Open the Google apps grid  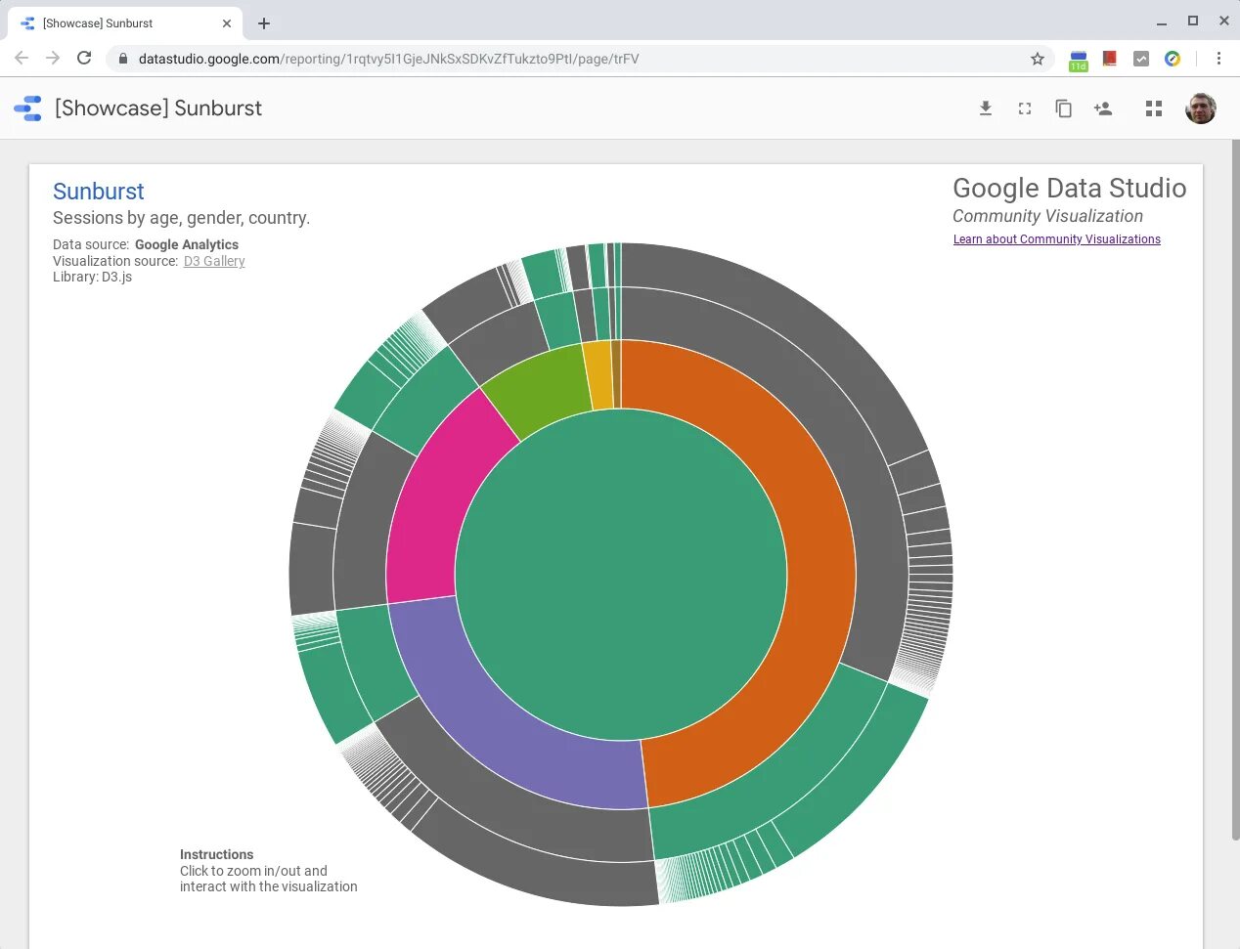[1154, 108]
